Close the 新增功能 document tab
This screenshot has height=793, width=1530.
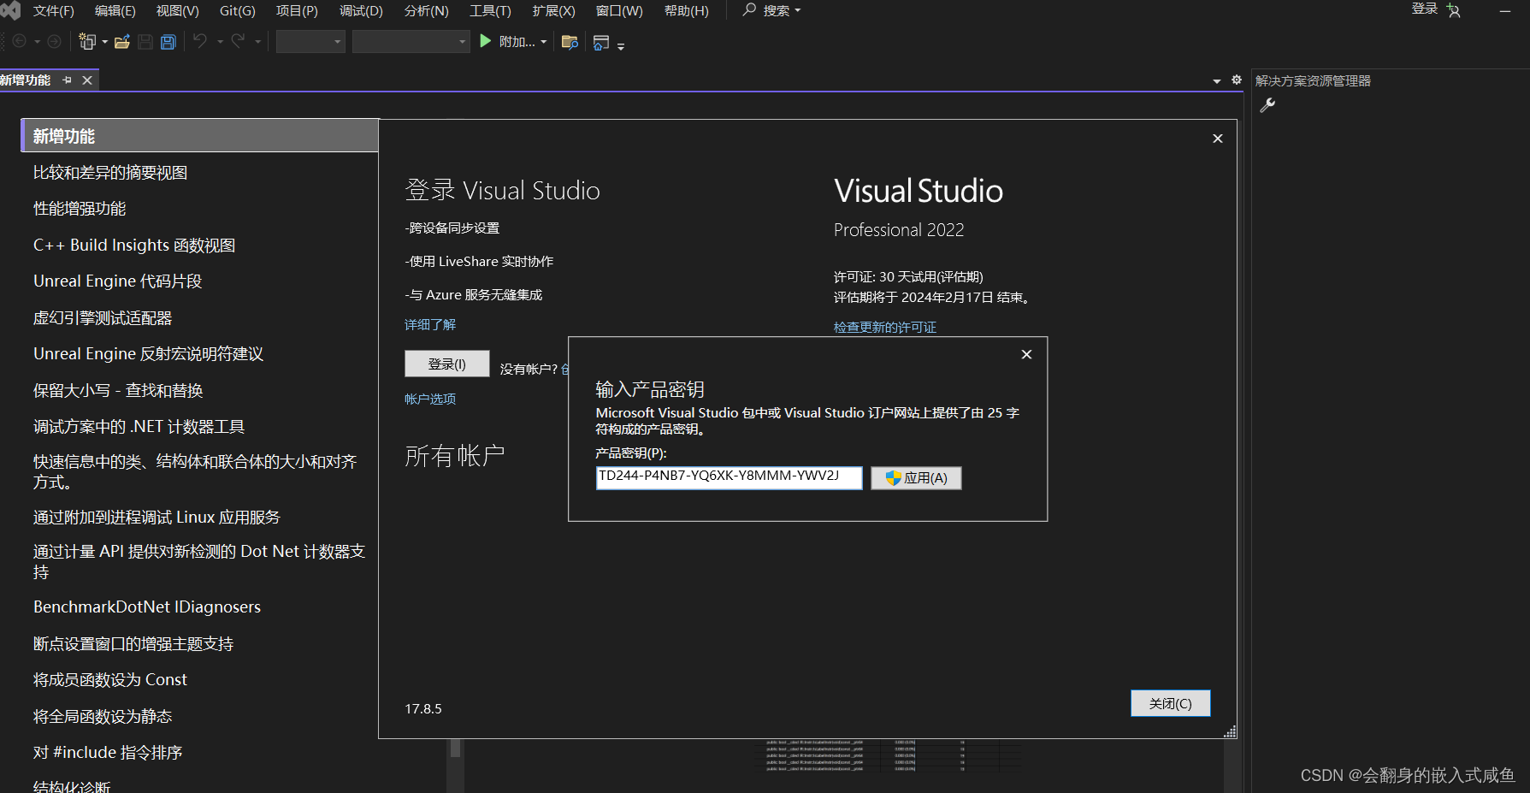click(87, 80)
